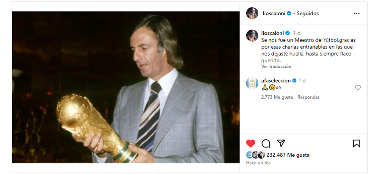Reply using the Responder link
376x175 pixels.
click(x=308, y=97)
